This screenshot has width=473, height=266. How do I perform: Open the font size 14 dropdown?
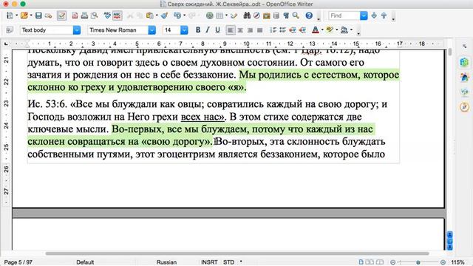point(184,30)
